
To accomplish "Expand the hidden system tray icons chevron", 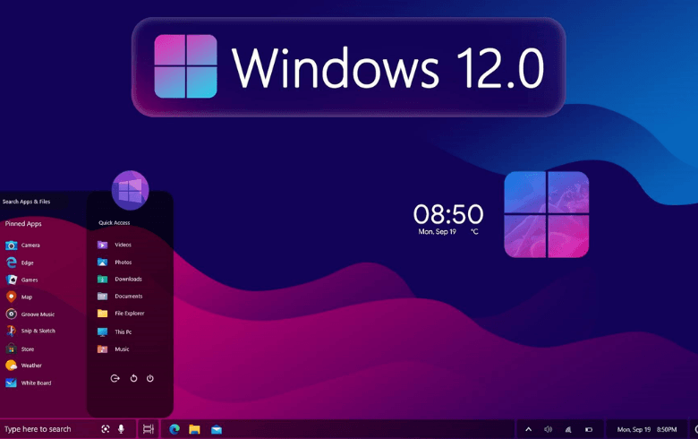I will pos(528,430).
